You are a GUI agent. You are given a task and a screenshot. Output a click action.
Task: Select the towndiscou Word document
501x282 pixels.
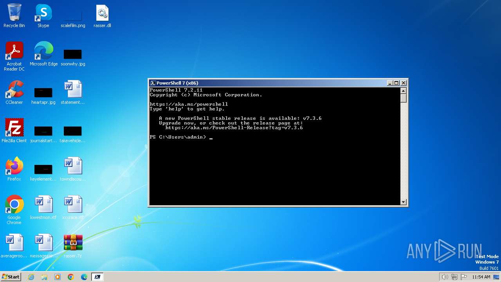(x=73, y=169)
